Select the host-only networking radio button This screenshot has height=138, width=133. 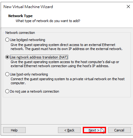pyautogui.click(x=7, y=74)
